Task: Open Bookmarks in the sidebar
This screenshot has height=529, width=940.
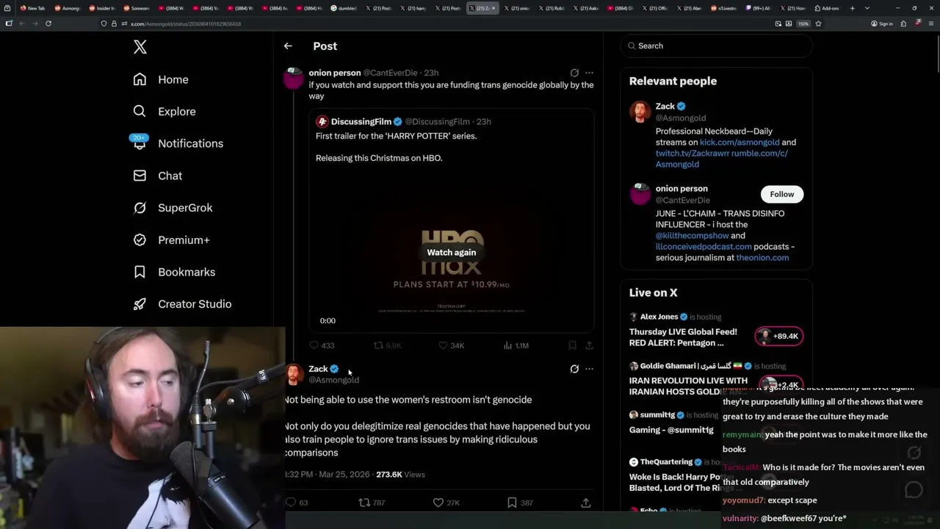Action: [174, 272]
